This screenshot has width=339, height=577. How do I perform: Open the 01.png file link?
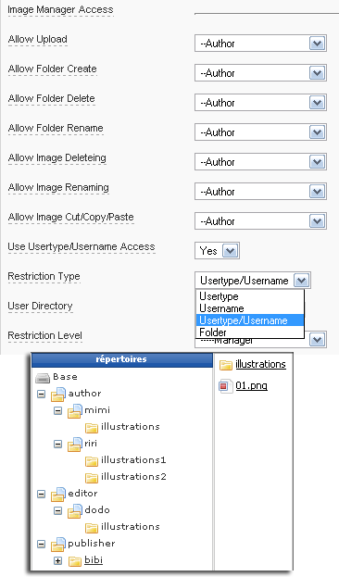(x=251, y=385)
